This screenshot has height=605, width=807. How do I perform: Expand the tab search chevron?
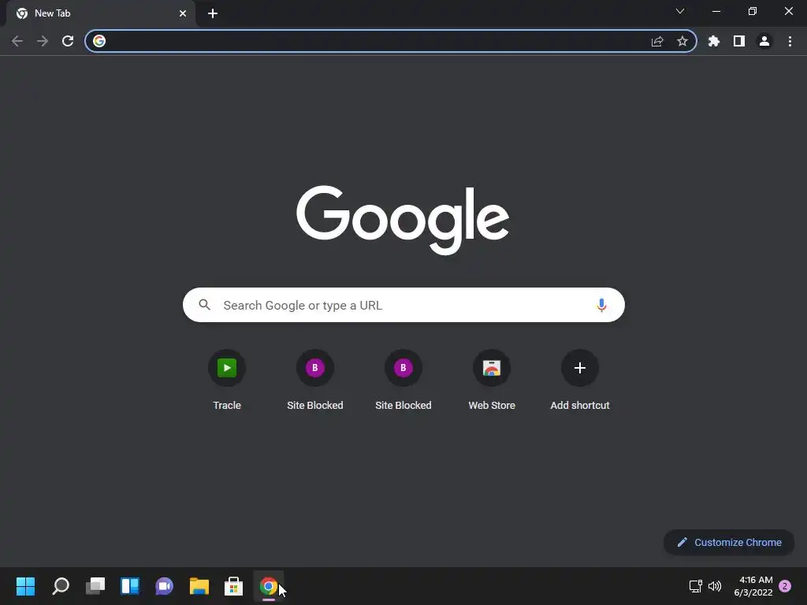tap(680, 11)
